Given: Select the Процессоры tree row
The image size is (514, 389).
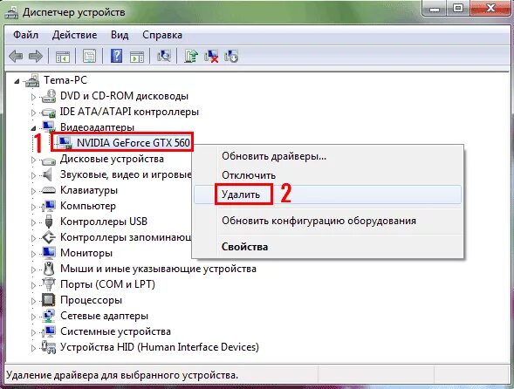Looking at the screenshot, I should 91,300.
